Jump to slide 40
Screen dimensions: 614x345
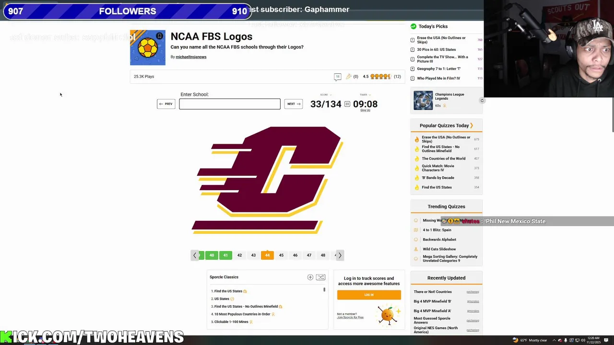(212, 255)
